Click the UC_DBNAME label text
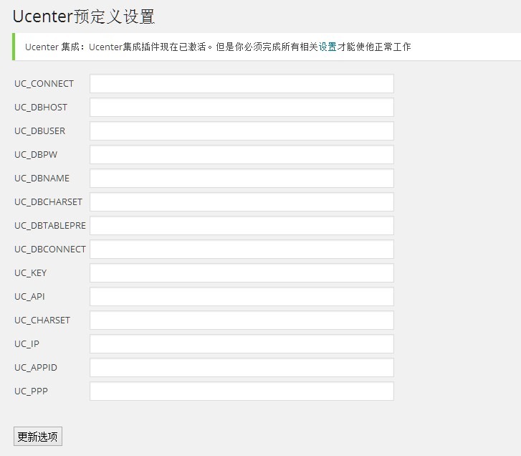The width and height of the screenshot is (521, 456). pos(42,179)
